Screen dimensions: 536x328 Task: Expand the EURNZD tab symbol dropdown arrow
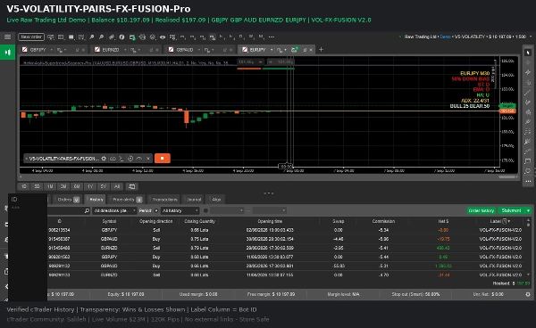125,50
